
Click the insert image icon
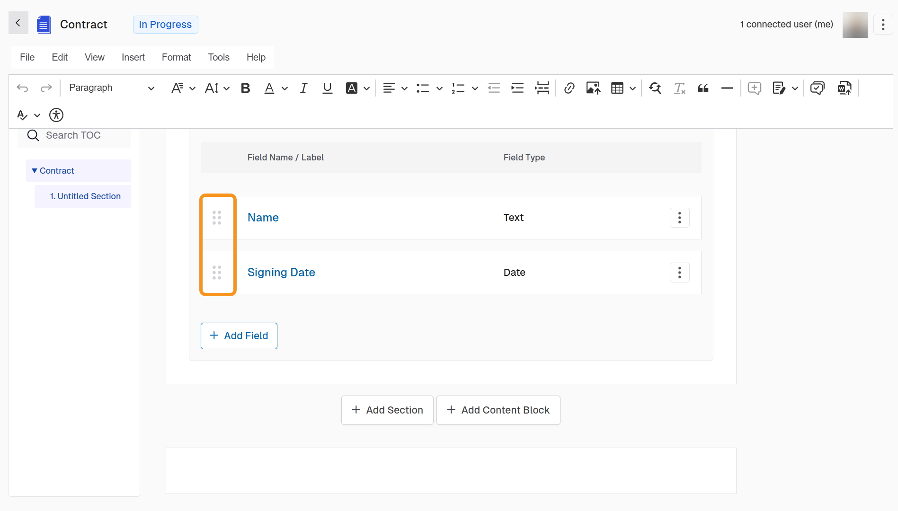[x=593, y=88]
